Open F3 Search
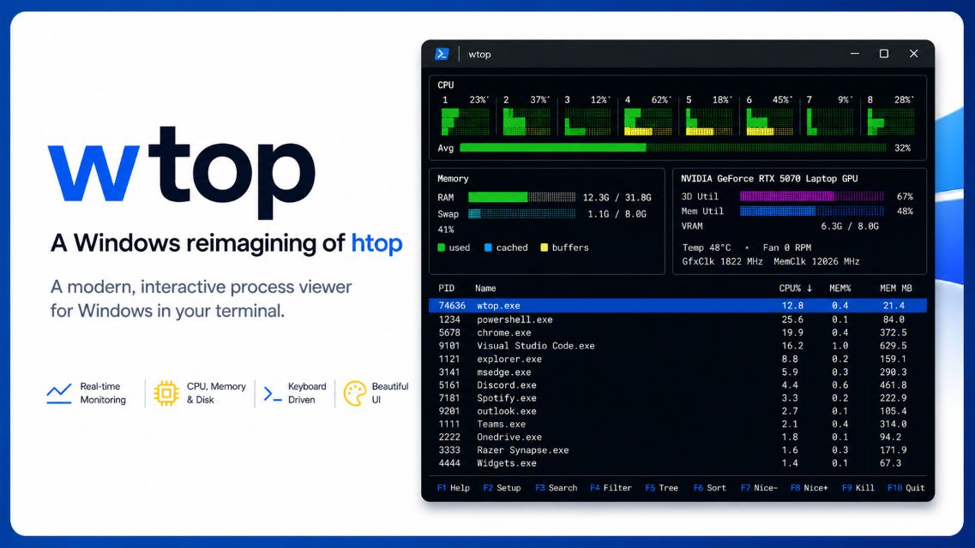This screenshot has width=975, height=548. tap(556, 488)
